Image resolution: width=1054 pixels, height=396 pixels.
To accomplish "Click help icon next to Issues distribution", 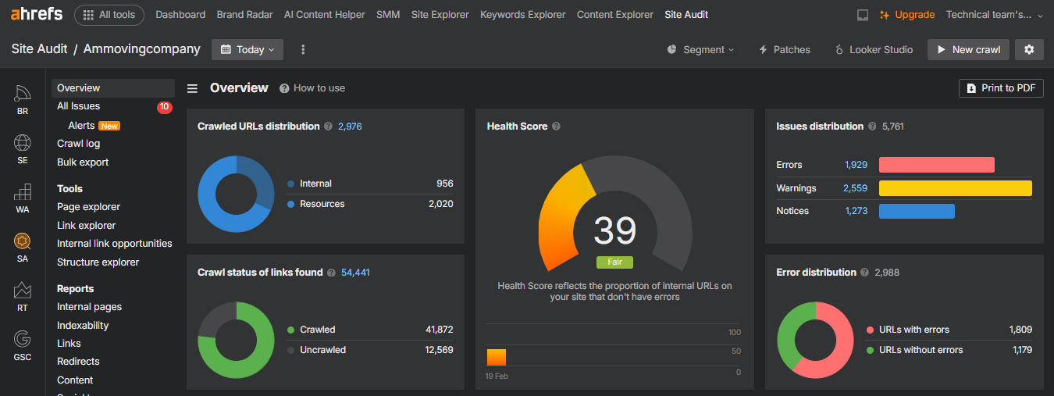I will click(x=872, y=127).
